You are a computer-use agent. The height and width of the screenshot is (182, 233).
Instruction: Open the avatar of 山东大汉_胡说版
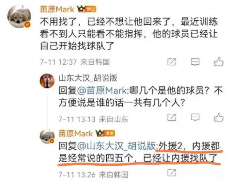click(47, 81)
